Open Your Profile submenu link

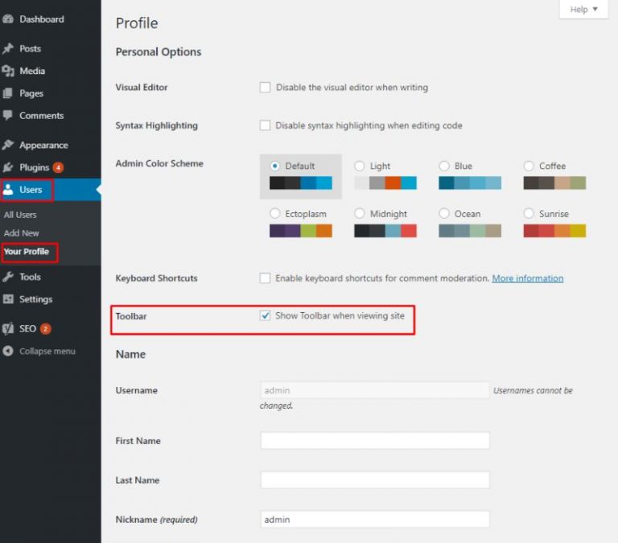click(x=27, y=252)
